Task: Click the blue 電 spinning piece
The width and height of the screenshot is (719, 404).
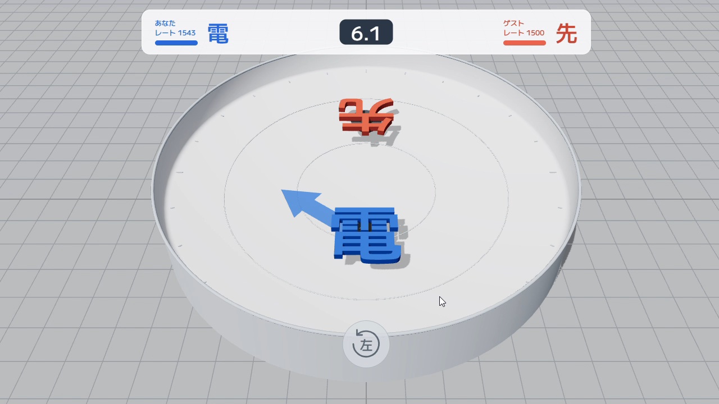Action: (367, 235)
